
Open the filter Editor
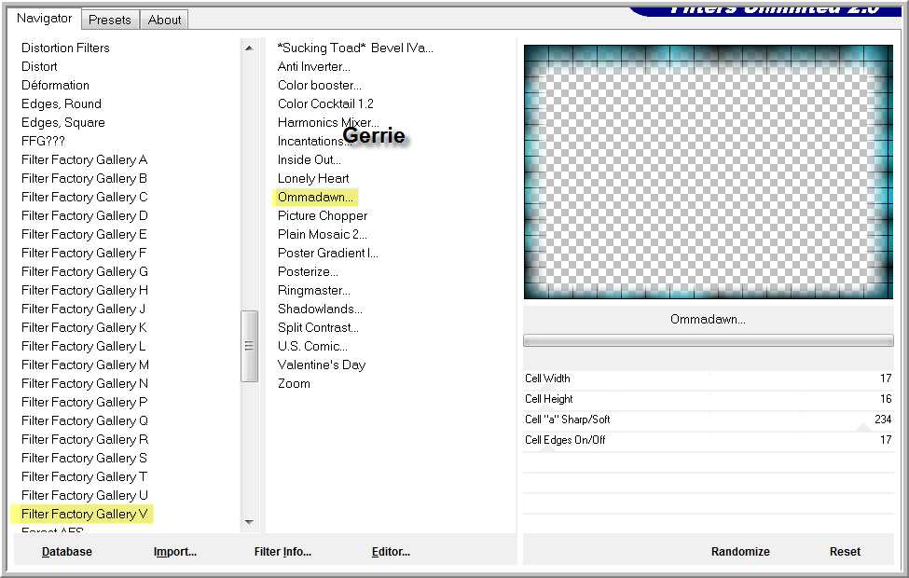pyautogui.click(x=391, y=551)
